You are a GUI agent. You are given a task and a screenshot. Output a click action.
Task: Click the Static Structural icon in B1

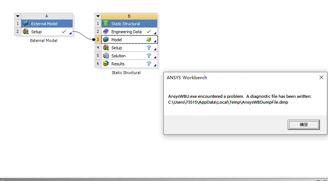click(x=106, y=23)
